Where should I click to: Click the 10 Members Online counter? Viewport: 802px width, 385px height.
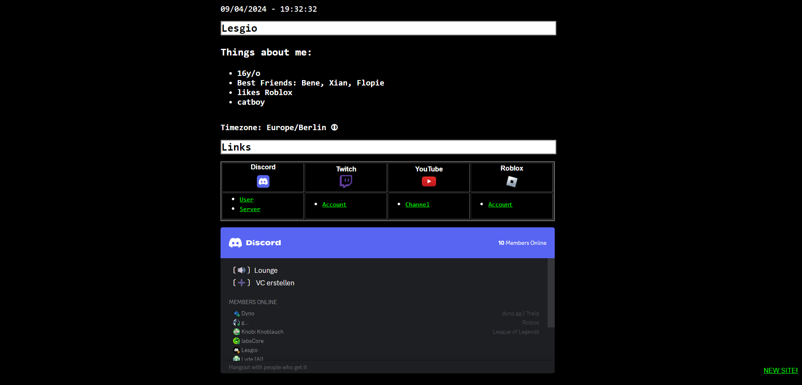pyautogui.click(x=522, y=243)
